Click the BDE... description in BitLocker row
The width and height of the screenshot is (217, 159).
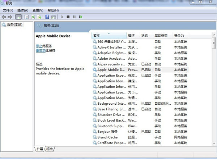coord(133,115)
